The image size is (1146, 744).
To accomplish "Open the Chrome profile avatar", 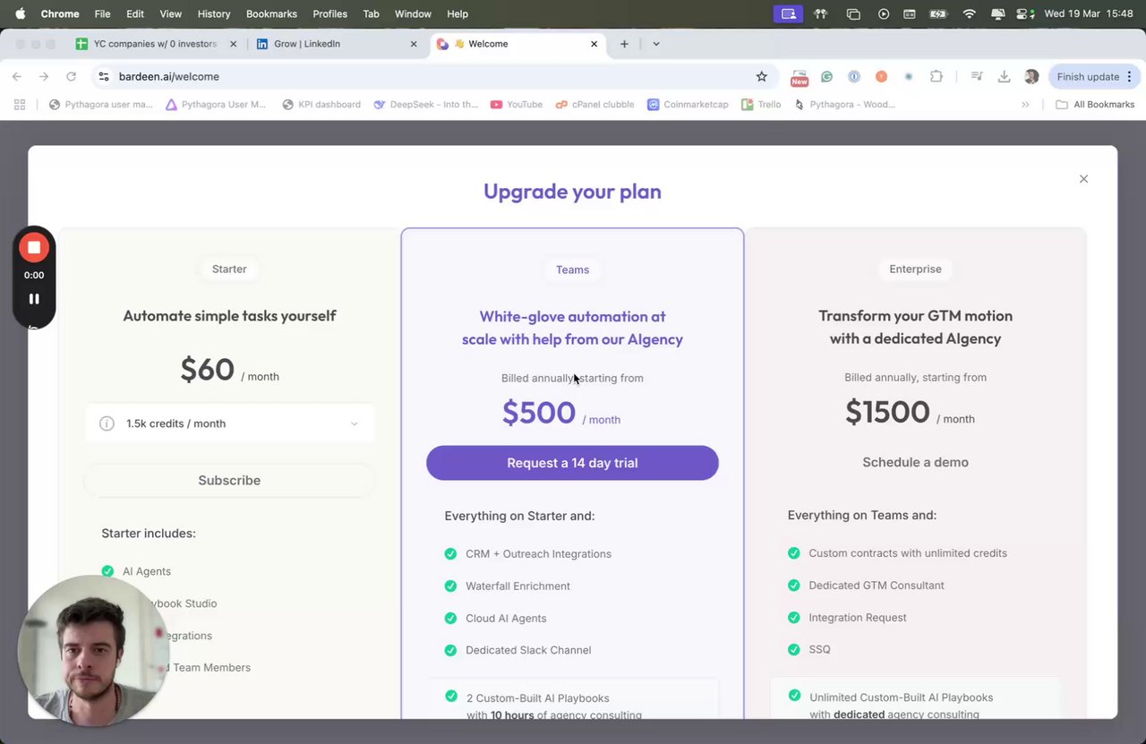I will pyautogui.click(x=1031, y=77).
